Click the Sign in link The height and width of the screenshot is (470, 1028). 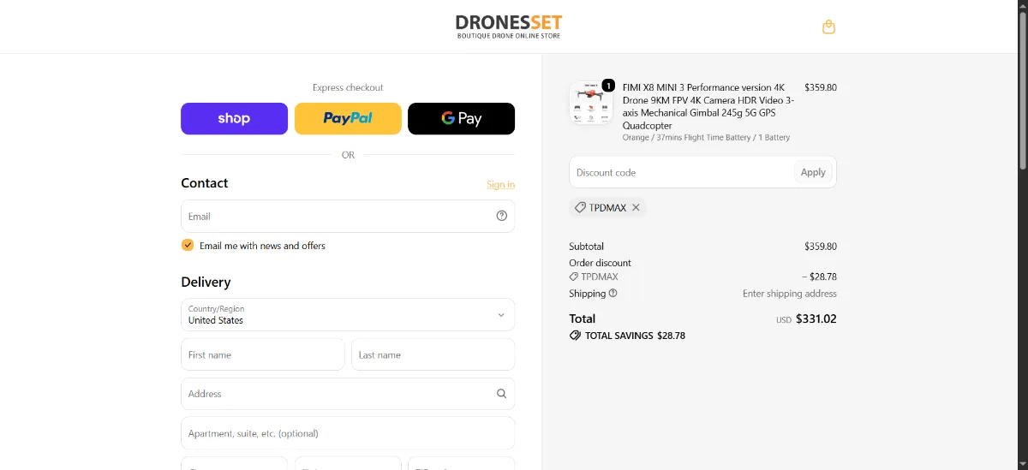(500, 184)
